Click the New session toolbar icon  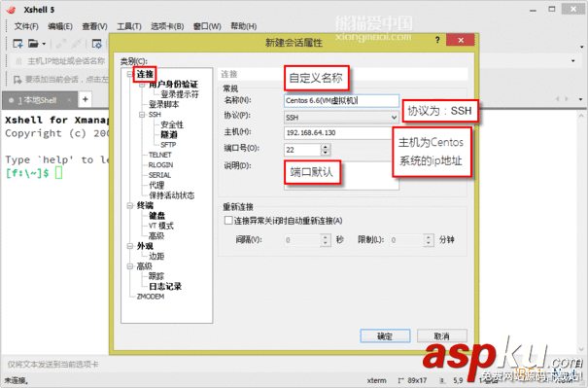(17, 44)
